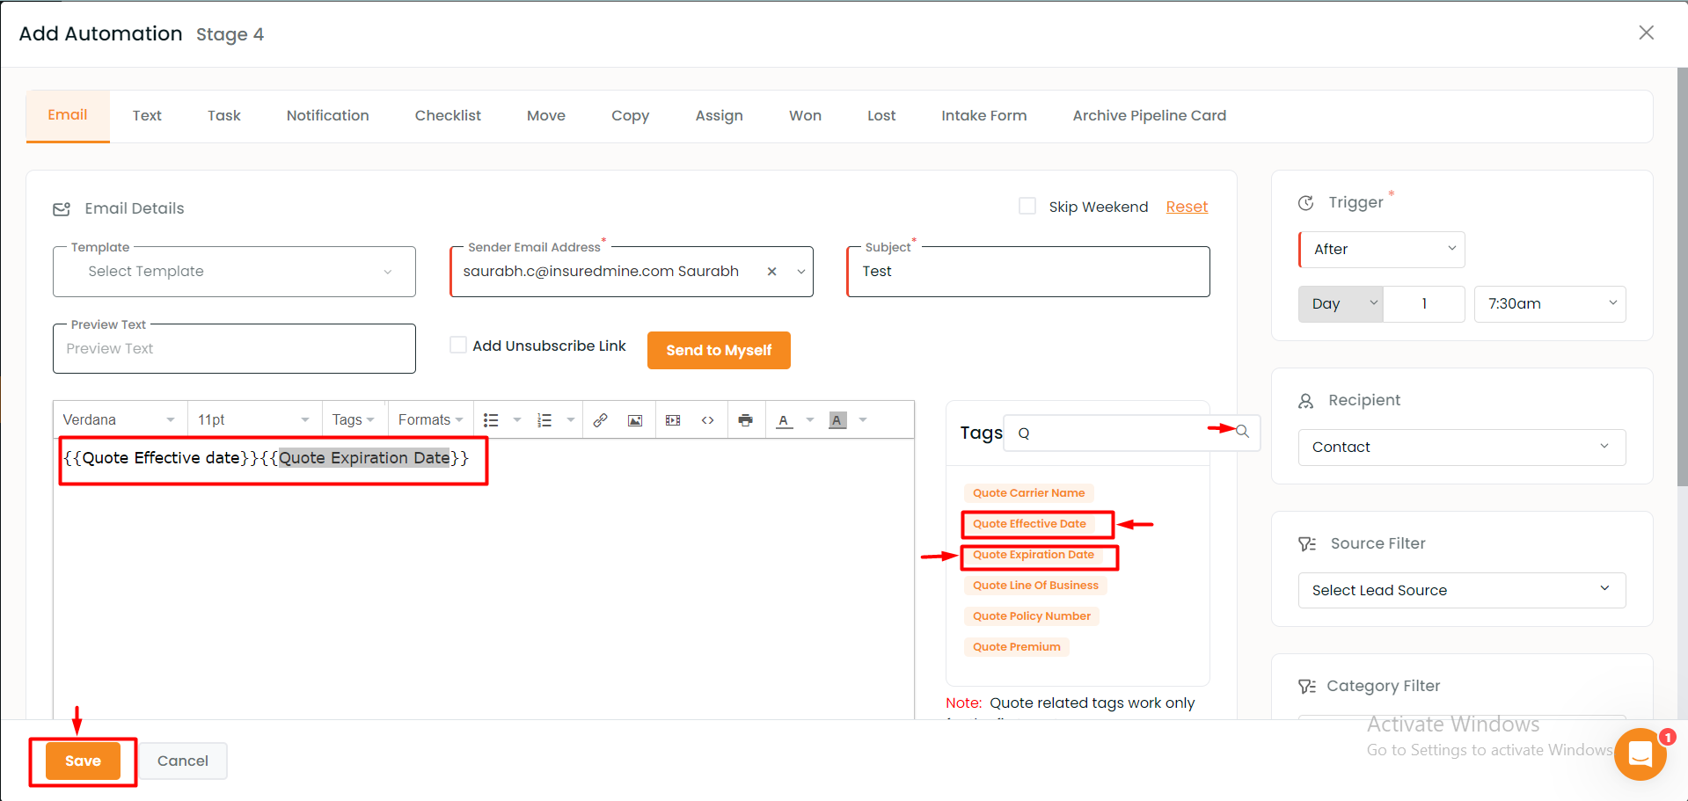Open the Select Template dropdown
Viewport: 1688px width, 801px height.
pos(234,272)
